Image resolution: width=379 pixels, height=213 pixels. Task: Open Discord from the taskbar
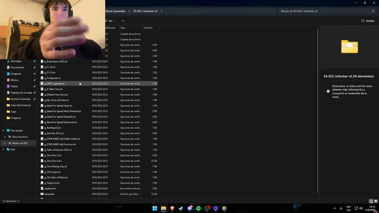(190, 208)
